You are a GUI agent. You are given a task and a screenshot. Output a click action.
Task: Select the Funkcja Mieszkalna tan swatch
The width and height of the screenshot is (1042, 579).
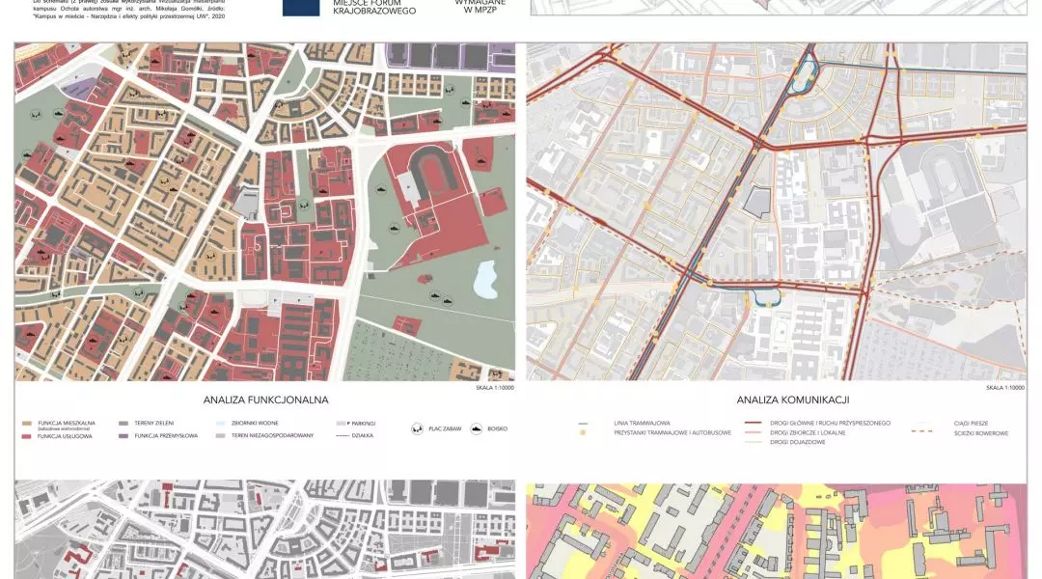(27, 424)
